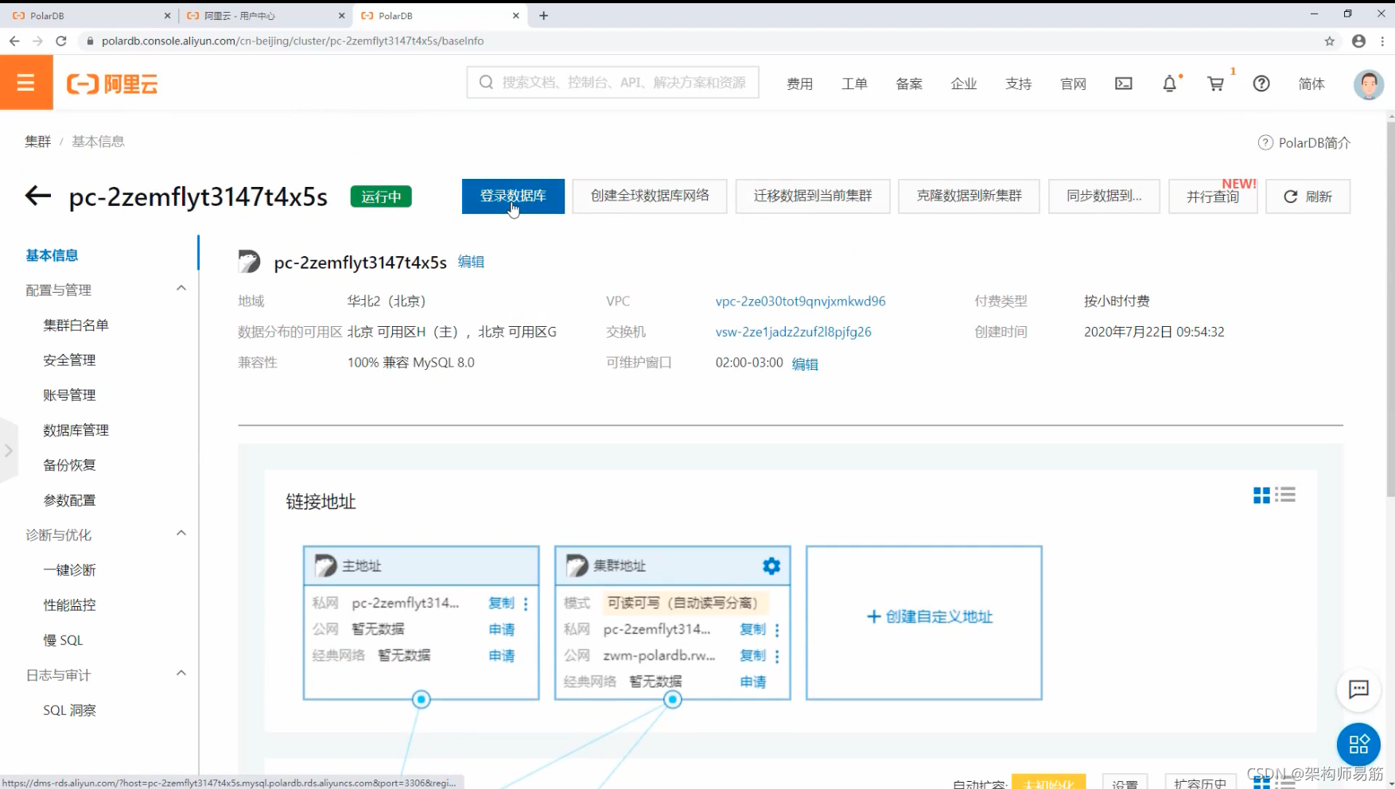The width and height of the screenshot is (1395, 789).
Task: Open the user avatar menu
Action: tap(1368, 84)
